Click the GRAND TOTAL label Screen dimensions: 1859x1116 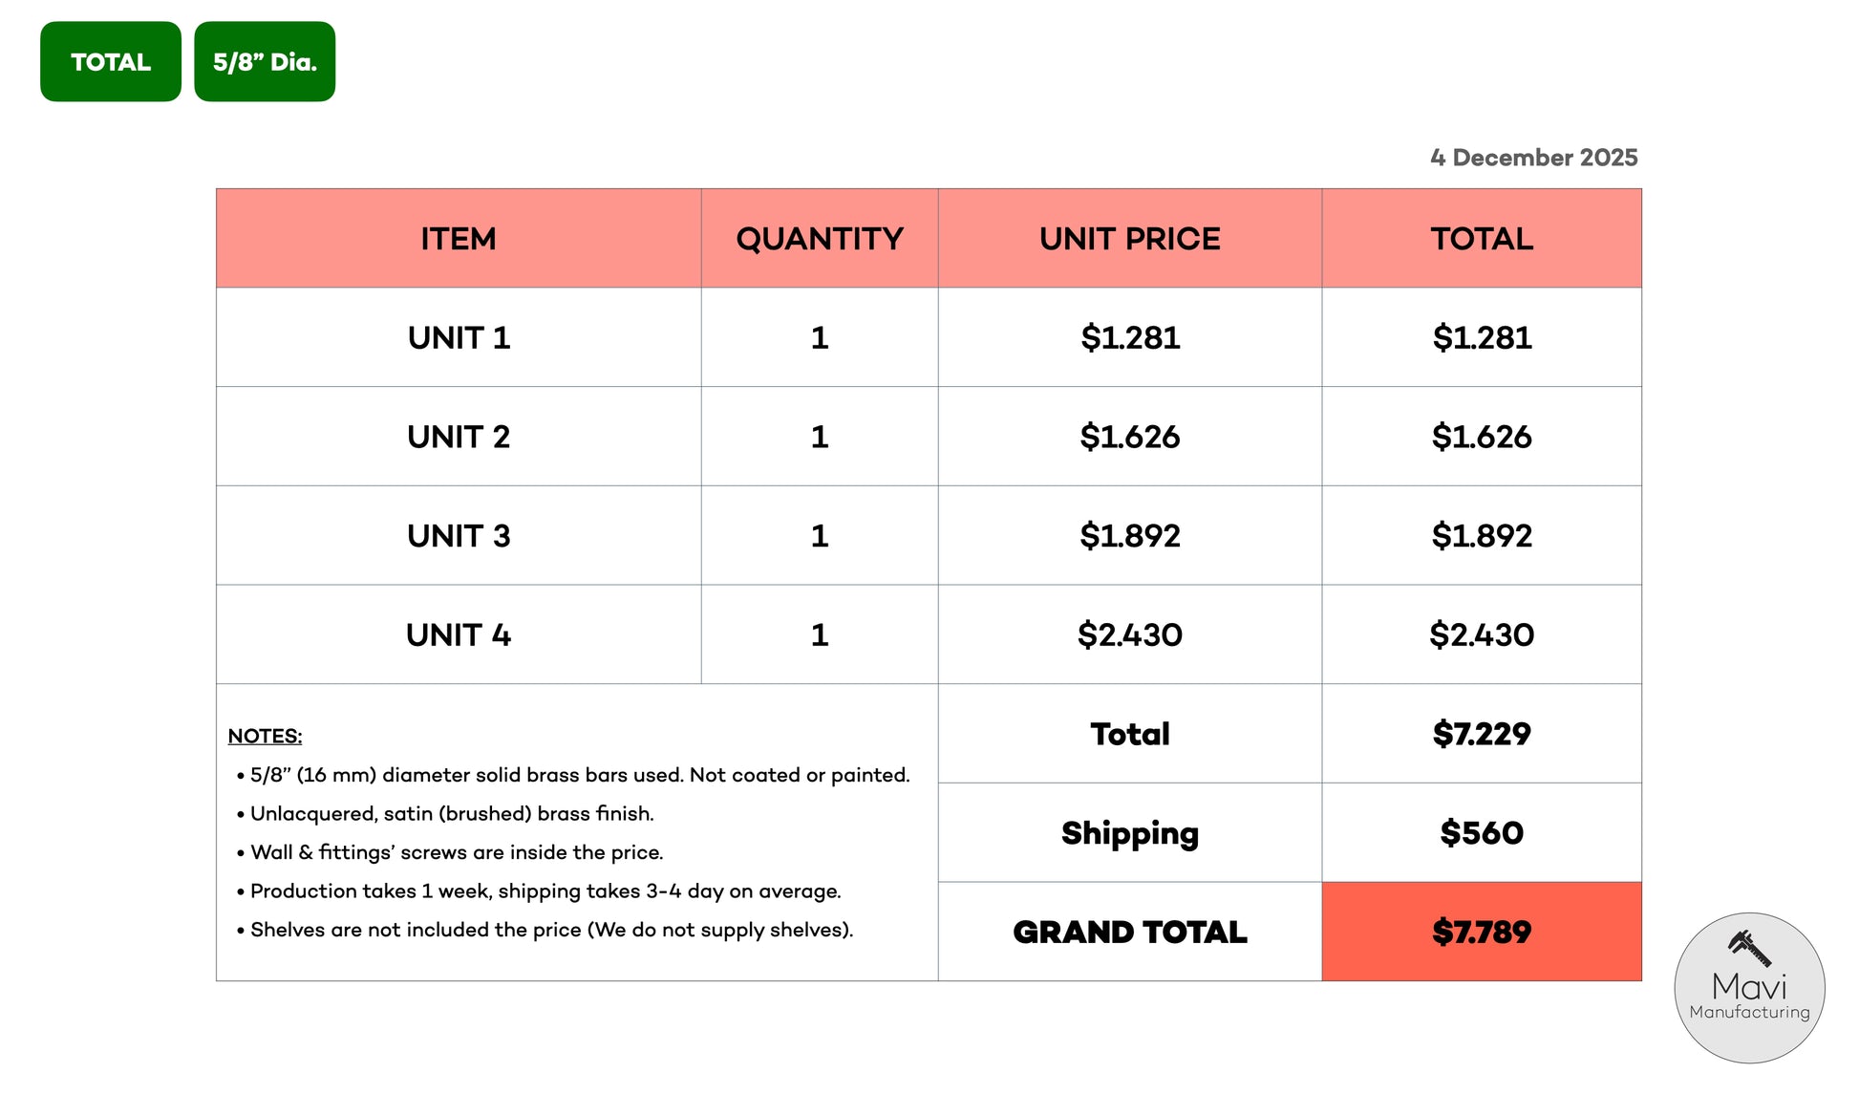coord(1129,933)
